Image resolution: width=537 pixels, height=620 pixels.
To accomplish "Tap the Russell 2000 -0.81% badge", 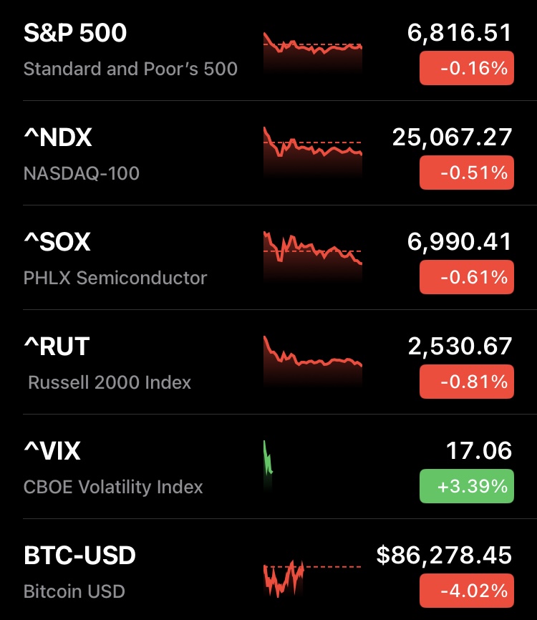I will (466, 382).
